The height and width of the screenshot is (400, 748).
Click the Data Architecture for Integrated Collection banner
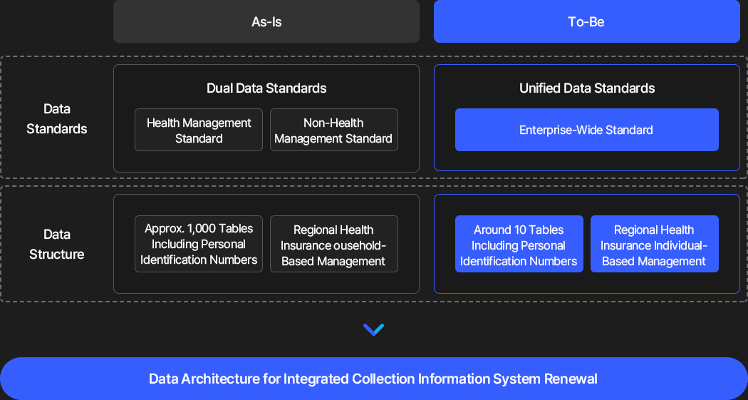373,379
